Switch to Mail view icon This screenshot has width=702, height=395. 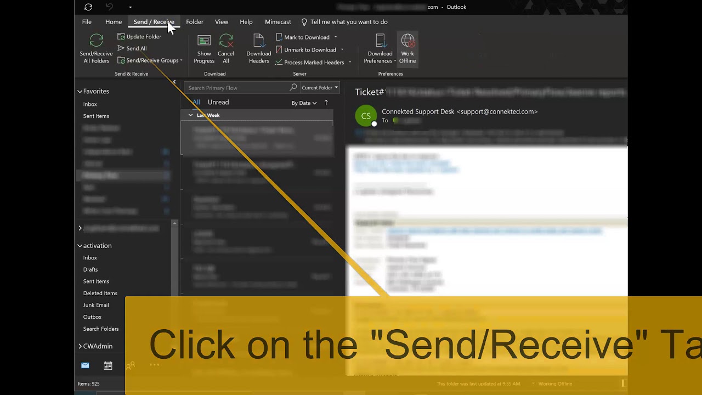pyautogui.click(x=85, y=365)
